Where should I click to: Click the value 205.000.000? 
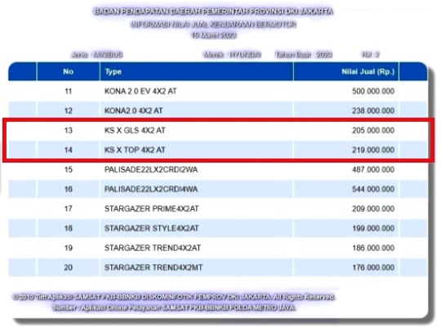point(373,130)
